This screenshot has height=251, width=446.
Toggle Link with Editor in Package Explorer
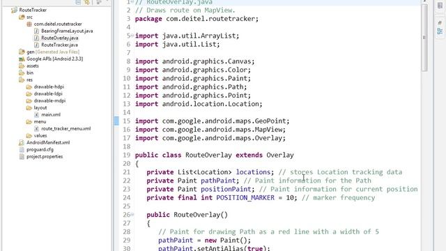(87, 2)
